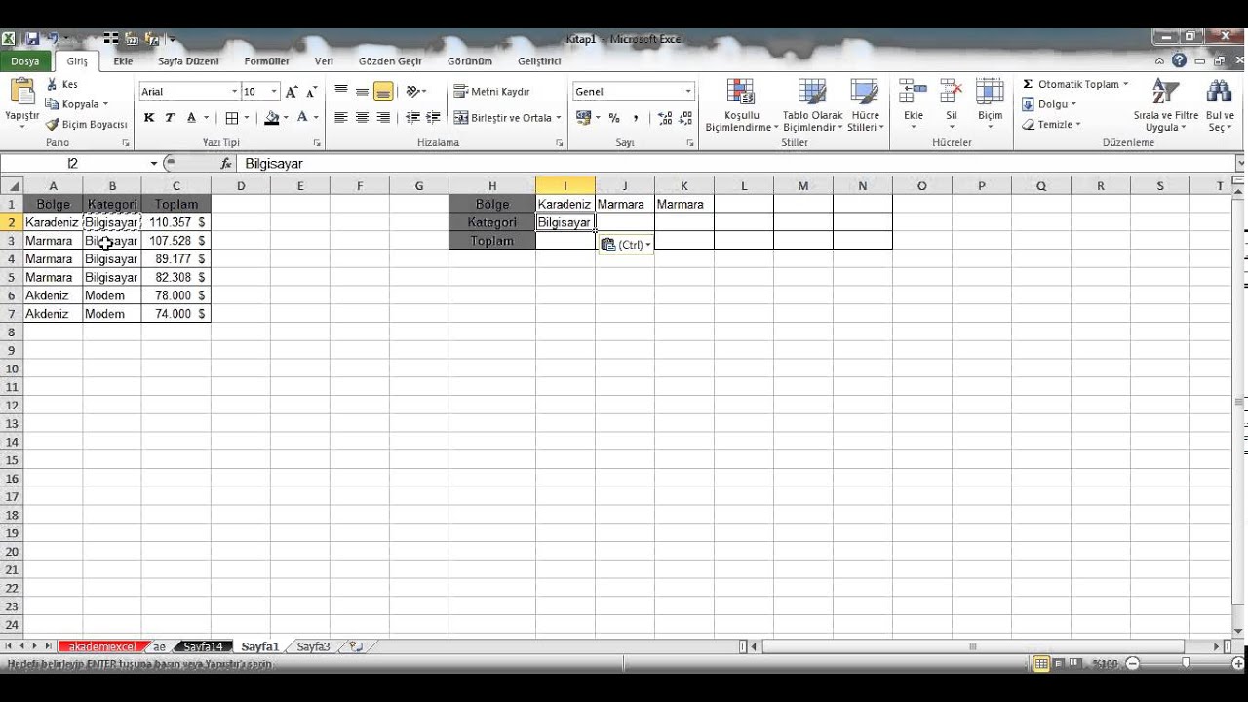The image size is (1248, 702).
Task: Open the Bul ve Seç binoculars menu
Action: 1220,105
